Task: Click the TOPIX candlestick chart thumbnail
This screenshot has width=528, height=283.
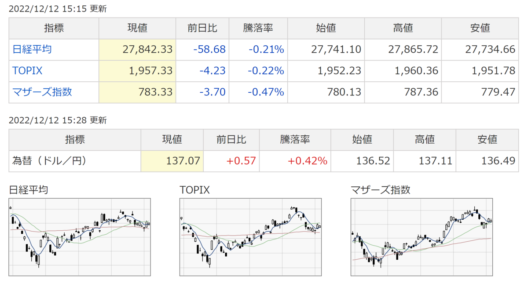Action: [250, 237]
